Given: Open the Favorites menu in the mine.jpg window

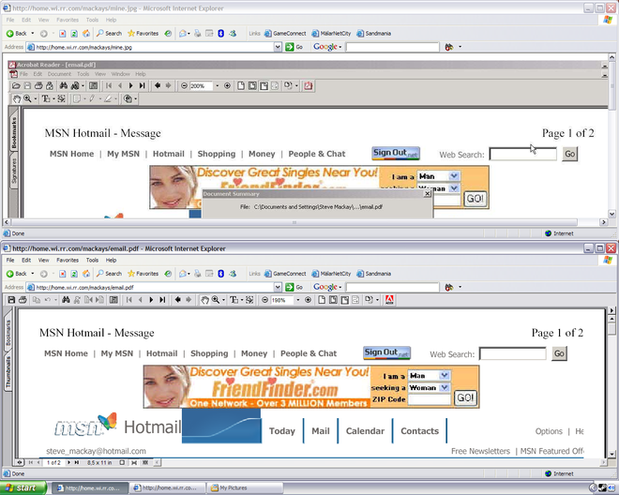Looking at the screenshot, I should (68, 20).
